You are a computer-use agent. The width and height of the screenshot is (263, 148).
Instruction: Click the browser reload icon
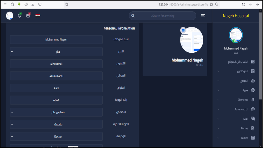[x=243, y=4]
